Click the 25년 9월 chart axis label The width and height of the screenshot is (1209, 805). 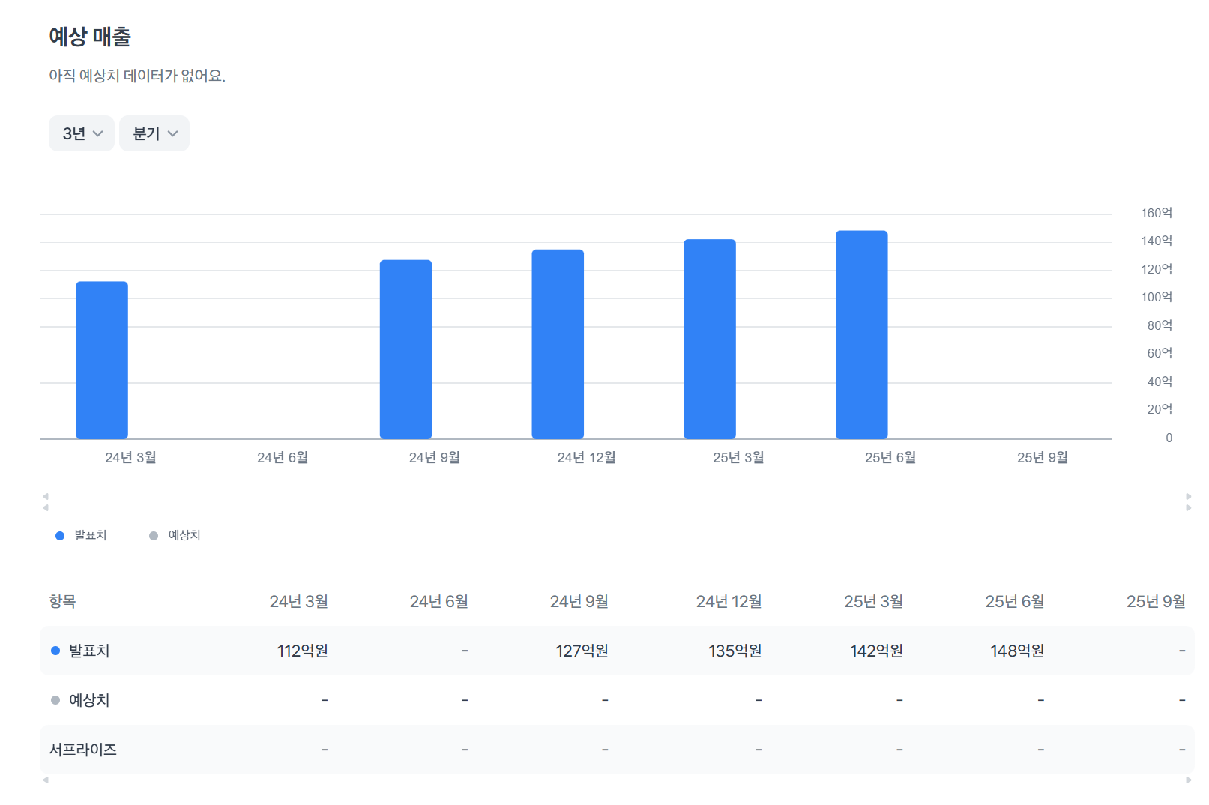[1043, 457]
